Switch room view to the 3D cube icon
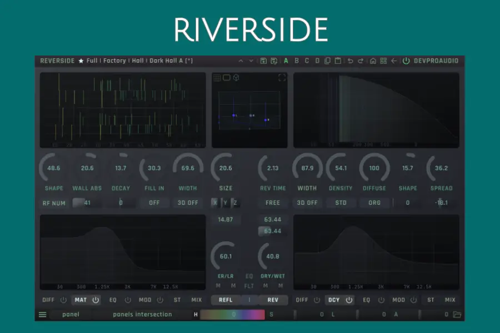This screenshot has width=500, height=333. click(236, 78)
